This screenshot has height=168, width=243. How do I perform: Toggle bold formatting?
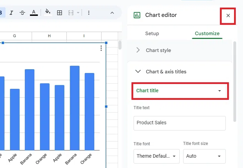pos(1,13)
